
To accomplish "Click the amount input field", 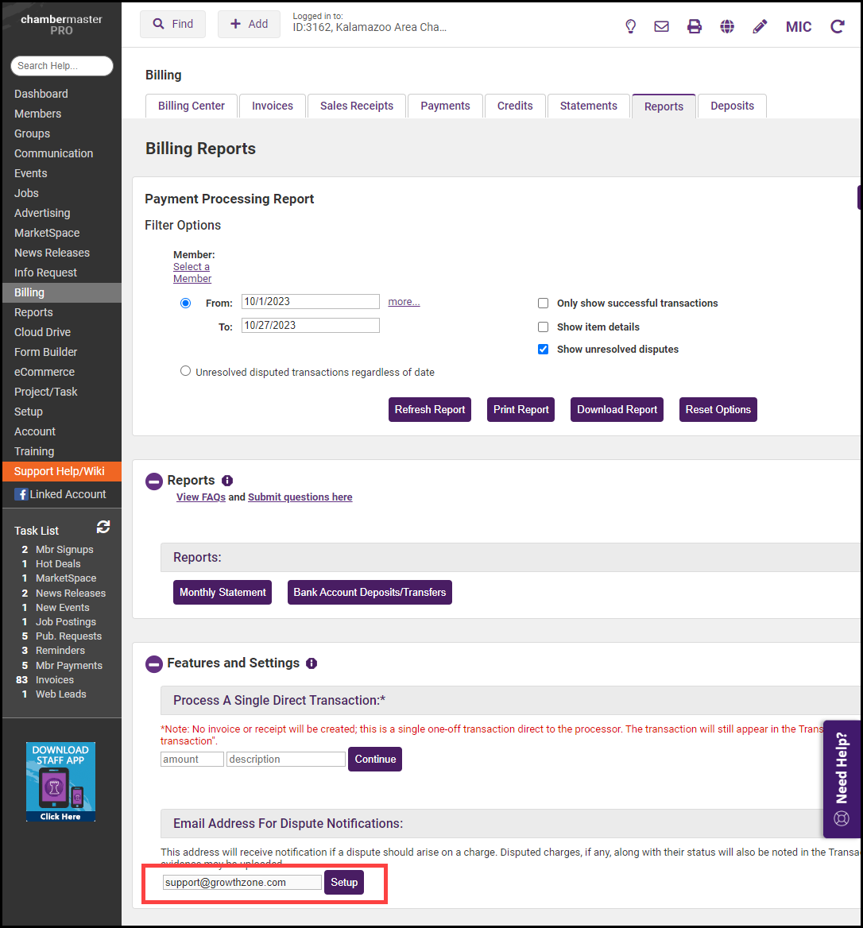I will 192,760.
